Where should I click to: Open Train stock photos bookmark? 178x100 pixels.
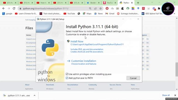pyautogui.click(x=50, y=14)
